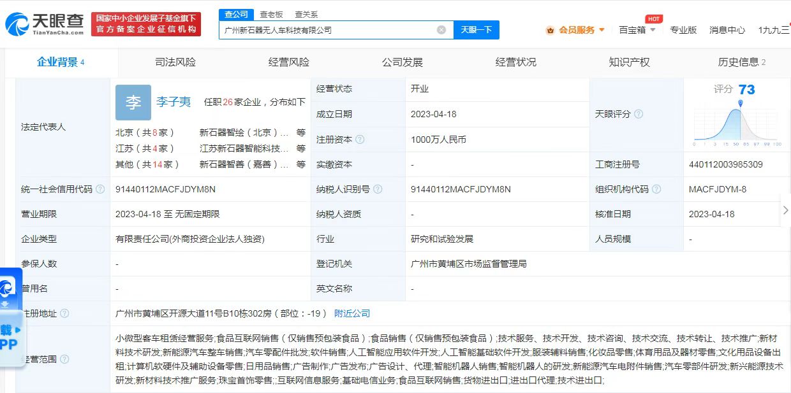Viewport: 791px width, 393px height.
Task: Open help icon next to 组织机构代码
Action: 656,189
